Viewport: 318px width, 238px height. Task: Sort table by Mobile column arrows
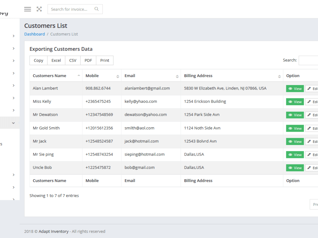coord(118,76)
